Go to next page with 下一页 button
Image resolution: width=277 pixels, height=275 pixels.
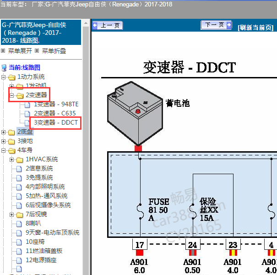click(216, 25)
